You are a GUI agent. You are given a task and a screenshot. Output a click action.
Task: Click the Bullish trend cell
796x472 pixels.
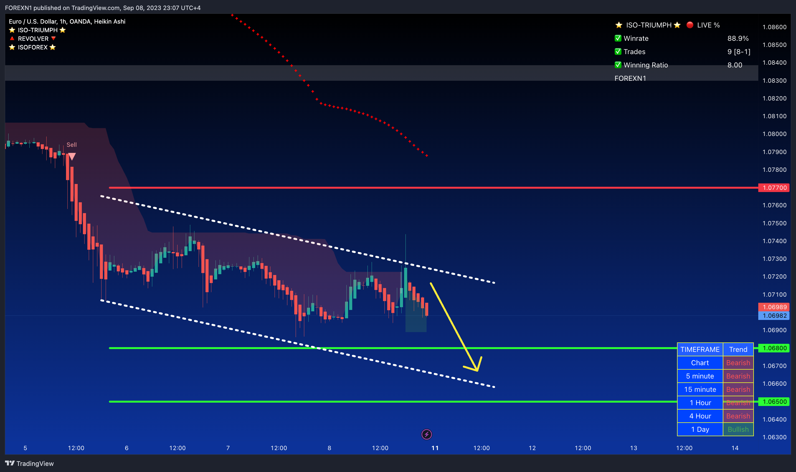738,429
